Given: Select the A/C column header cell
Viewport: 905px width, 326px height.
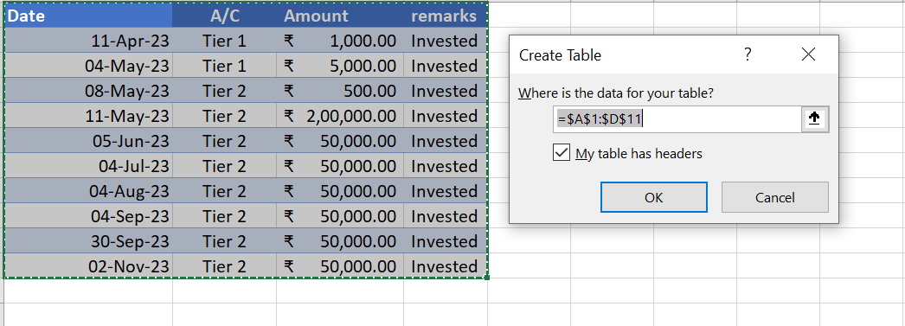Looking at the screenshot, I should (x=224, y=16).
